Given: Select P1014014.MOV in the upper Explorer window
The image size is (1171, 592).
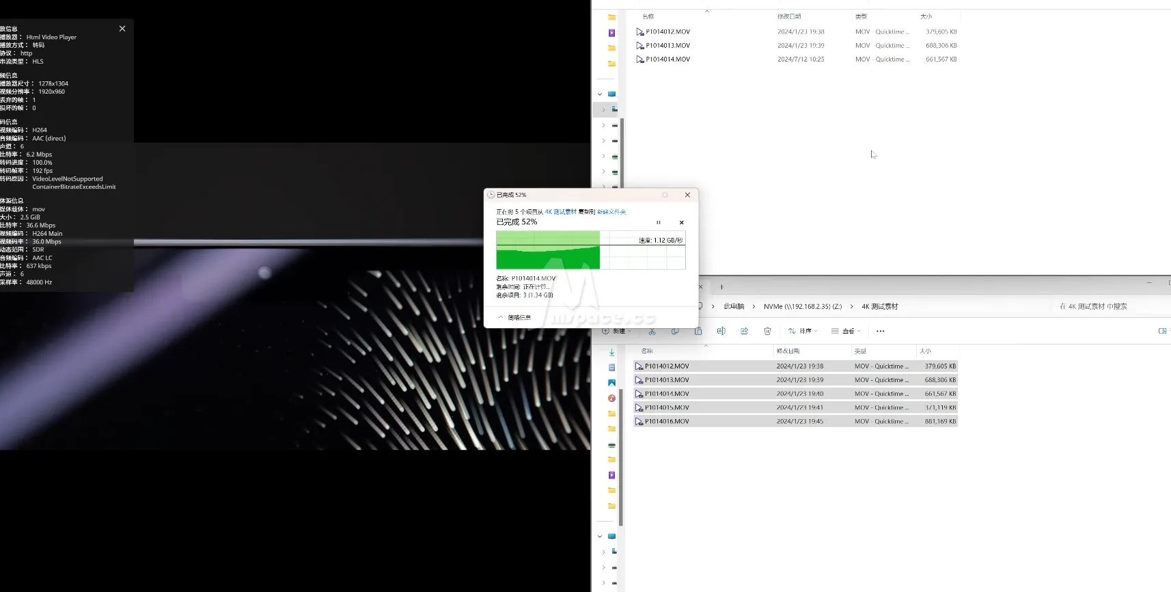Looking at the screenshot, I should point(796,59).
